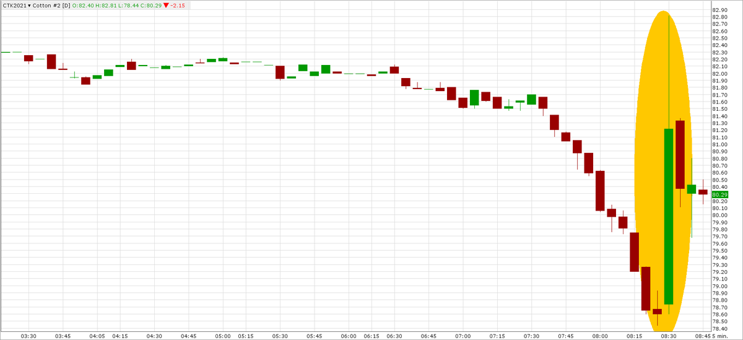The height and width of the screenshot is (340, 743).
Task: Click the H:82.81 high value
Action: [x=106, y=6]
